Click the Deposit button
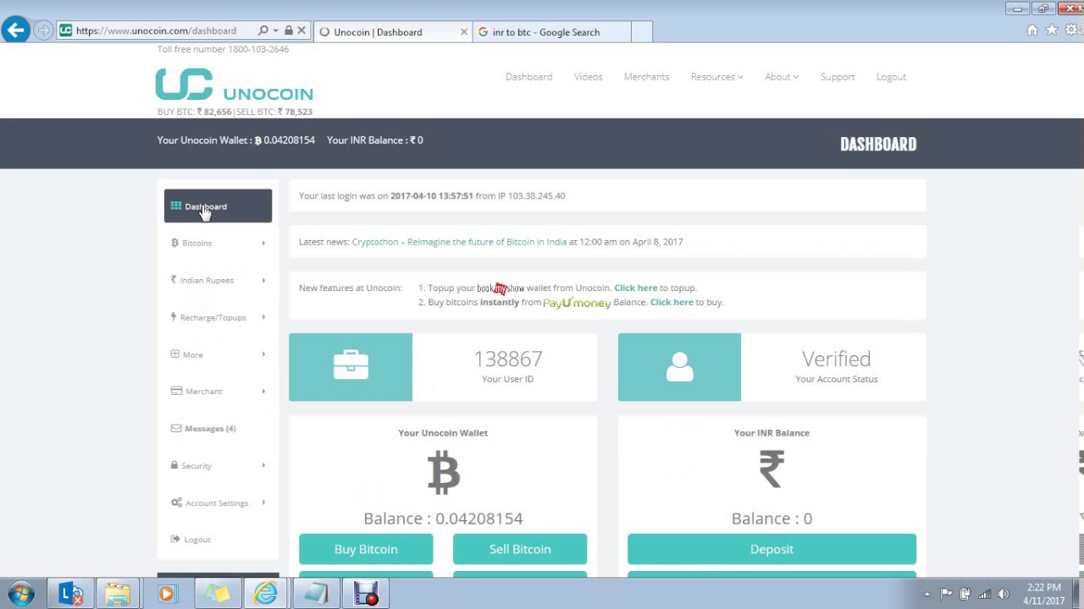Viewport: 1084px width, 609px height. point(772,549)
